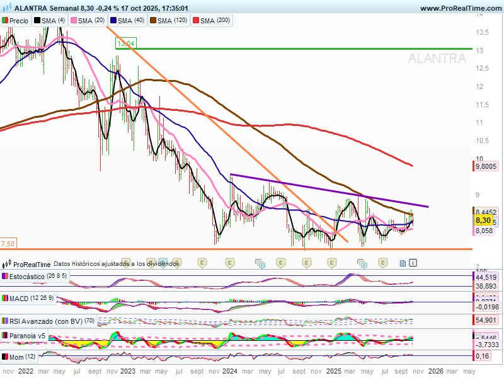This screenshot has width=504, height=378.
Task: Select the SMA (20) legend label
Action: [92, 21]
